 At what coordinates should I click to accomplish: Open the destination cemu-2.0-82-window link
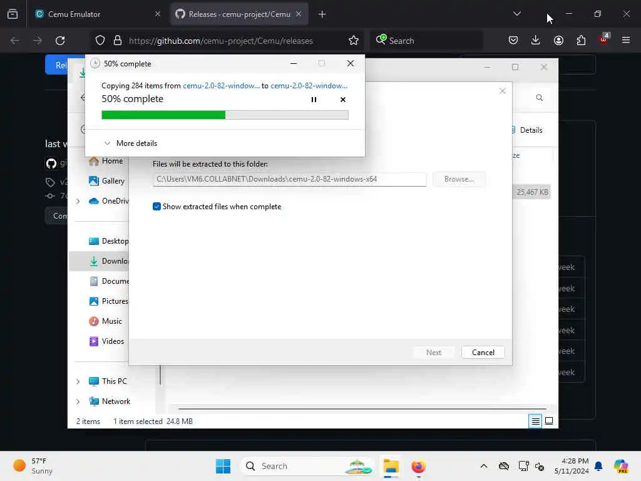(x=309, y=86)
